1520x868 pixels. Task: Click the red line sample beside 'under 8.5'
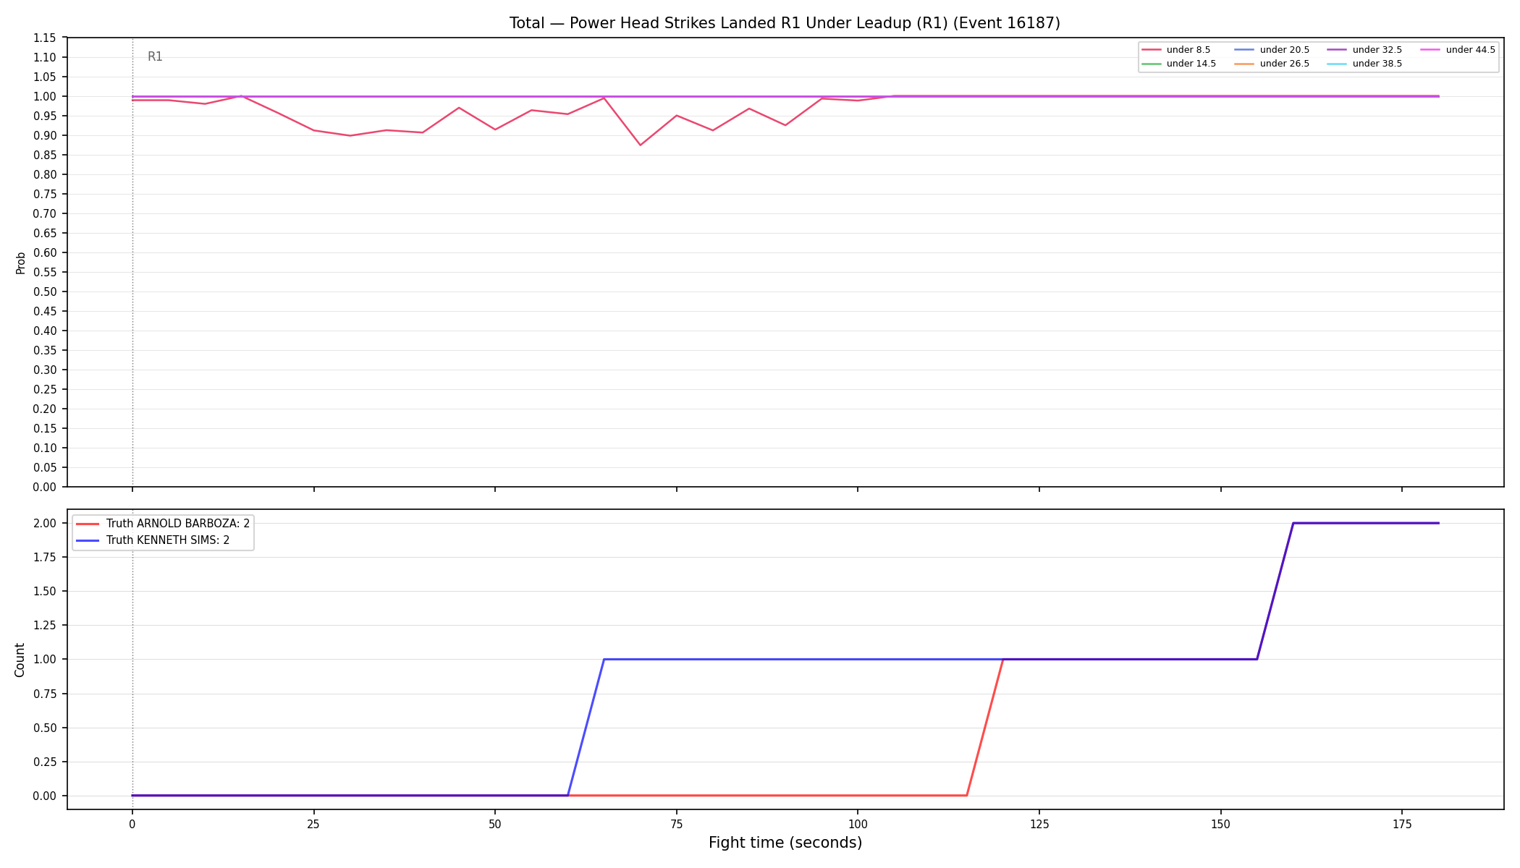click(1152, 50)
